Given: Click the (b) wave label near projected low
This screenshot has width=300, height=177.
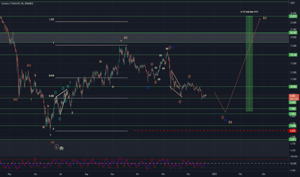Looking at the screenshot, I should point(230,122).
